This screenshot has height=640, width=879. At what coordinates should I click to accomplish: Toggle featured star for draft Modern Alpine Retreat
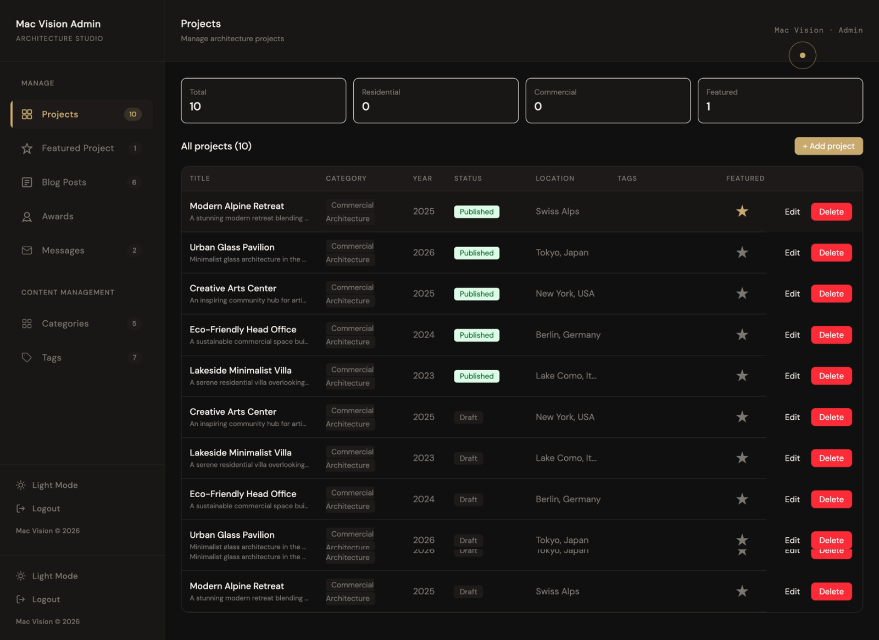pyautogui.click(x=742, y=592)
